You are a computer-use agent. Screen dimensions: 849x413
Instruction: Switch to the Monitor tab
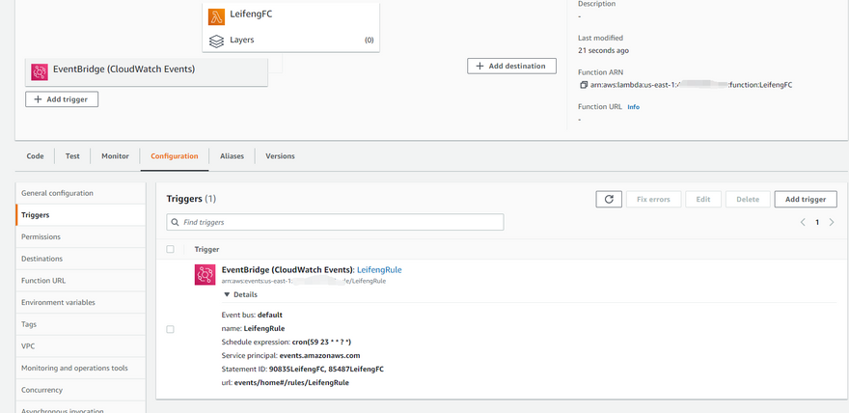pyautogui.click(x=115, y=156)
